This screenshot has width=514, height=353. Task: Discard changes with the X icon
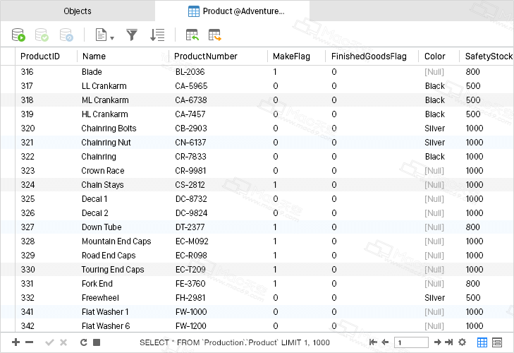[x=63, y=342]
